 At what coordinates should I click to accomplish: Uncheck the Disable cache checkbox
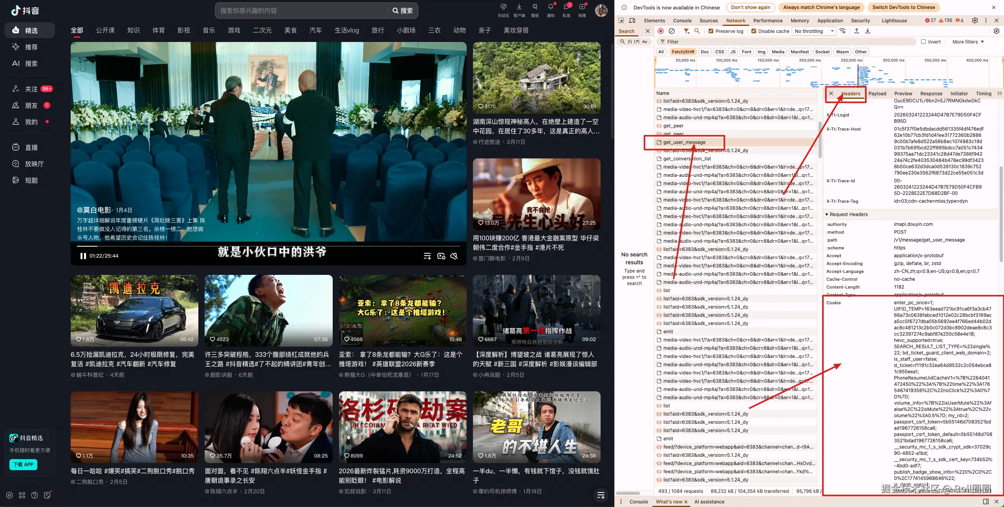click(x=753, y=31)
